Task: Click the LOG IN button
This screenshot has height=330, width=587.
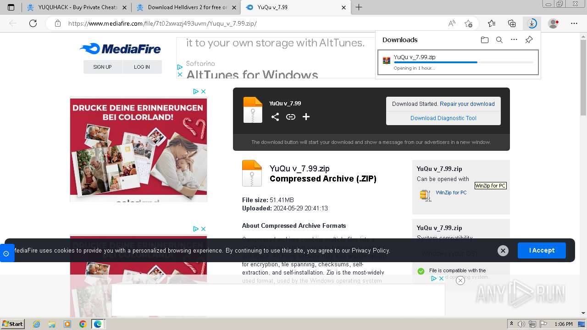Action: pyautogui.click(x=142, y=67)
